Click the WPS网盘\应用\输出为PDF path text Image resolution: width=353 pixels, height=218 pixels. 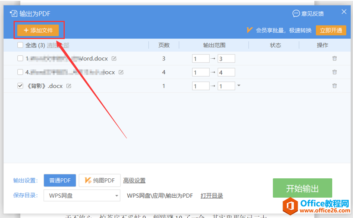160,196
